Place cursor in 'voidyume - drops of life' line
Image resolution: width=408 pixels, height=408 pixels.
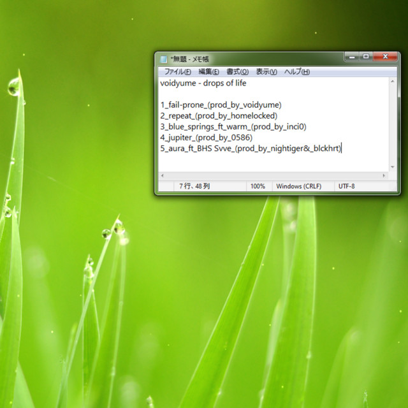click(203, 83)
